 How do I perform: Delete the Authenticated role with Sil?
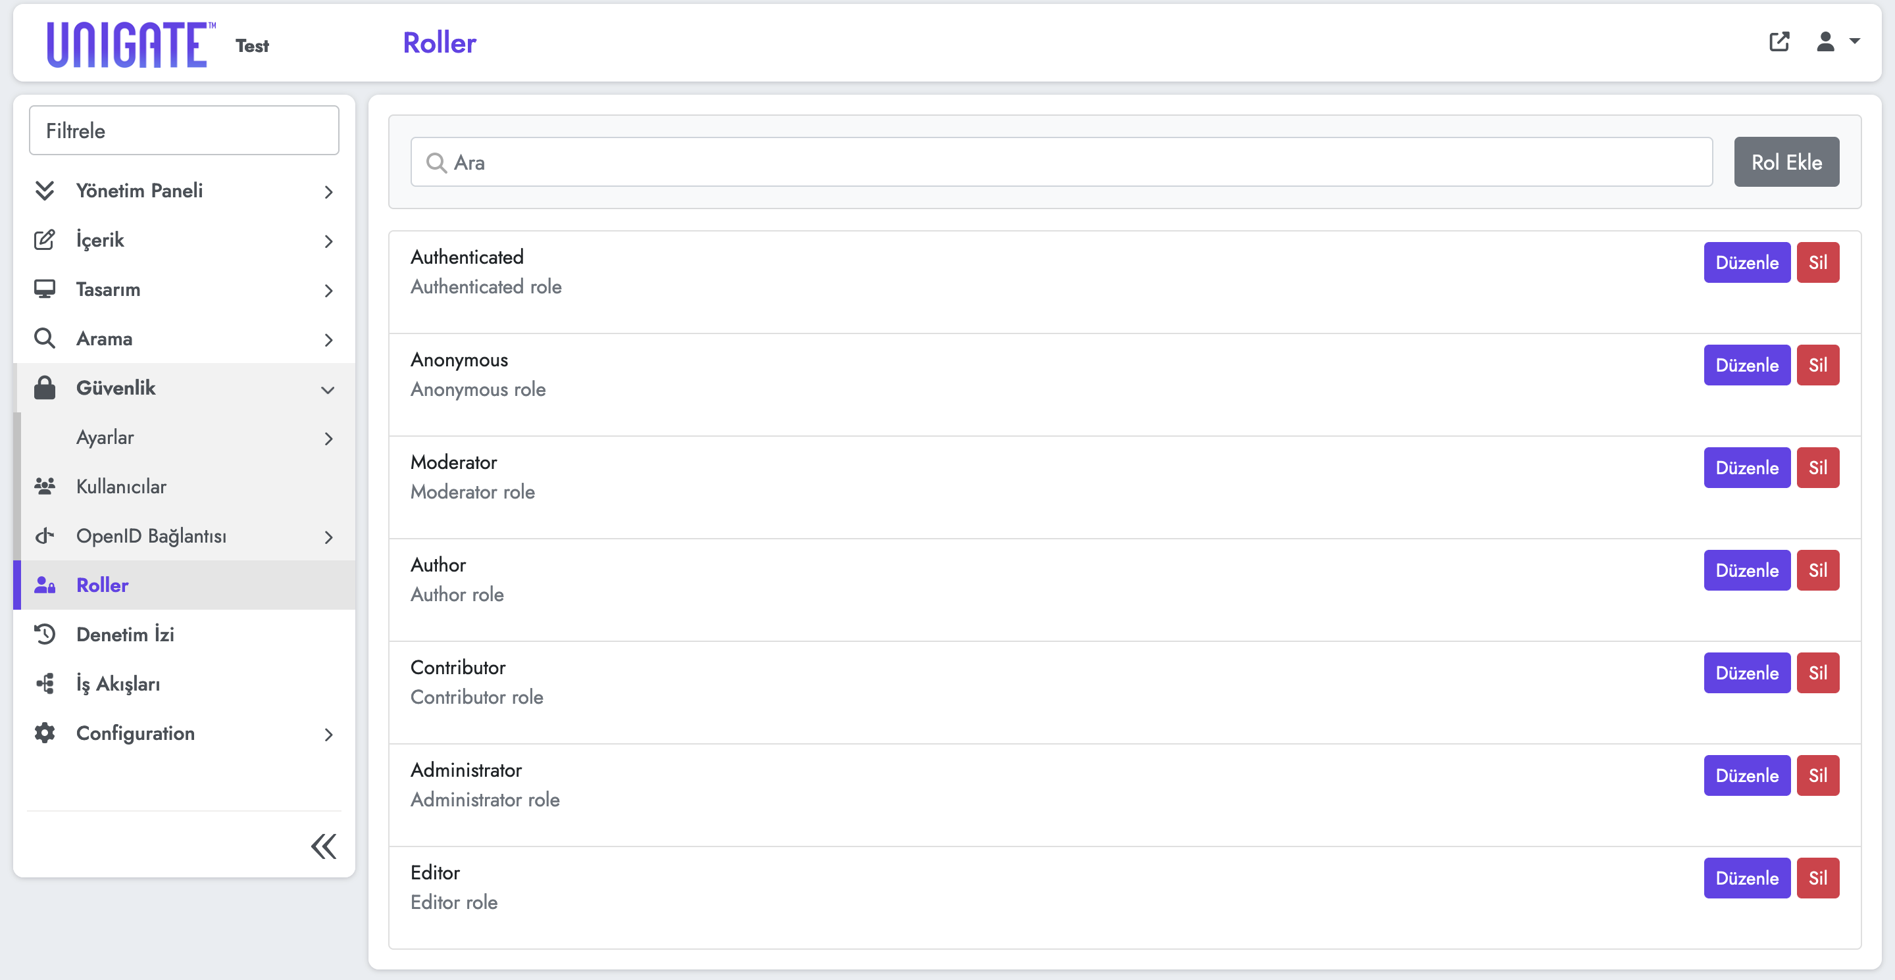tap(1817, 262)
